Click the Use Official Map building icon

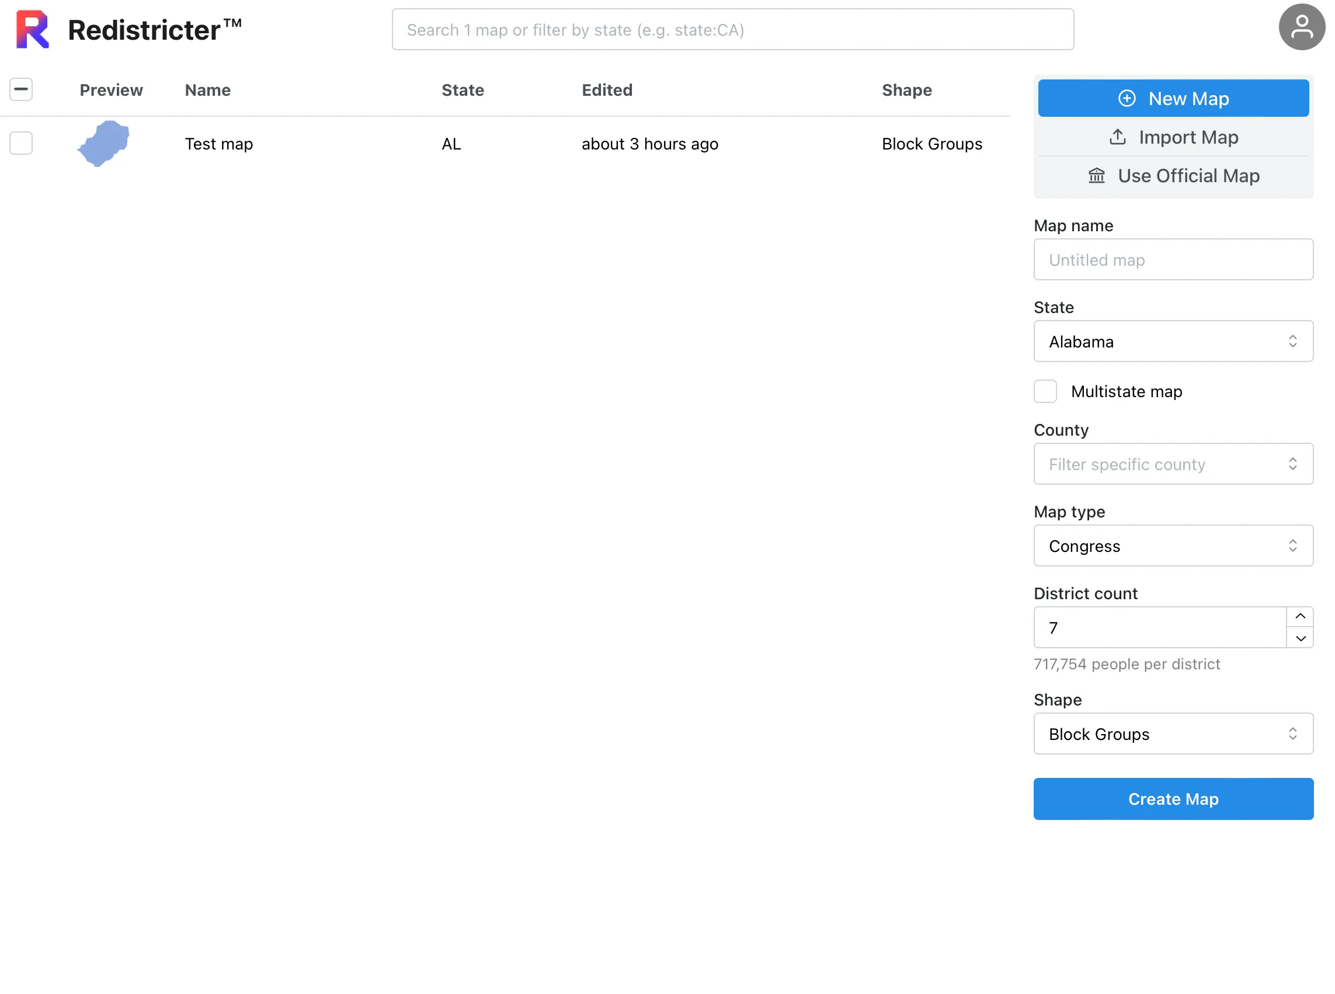(x=1096, y=175)
